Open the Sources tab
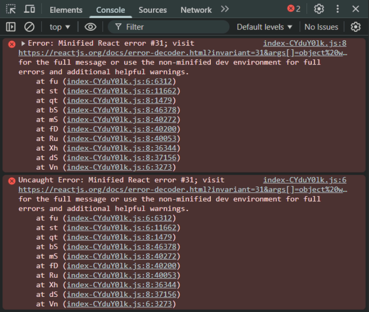Screen dimensions: 369x312 tap(152, 9)
